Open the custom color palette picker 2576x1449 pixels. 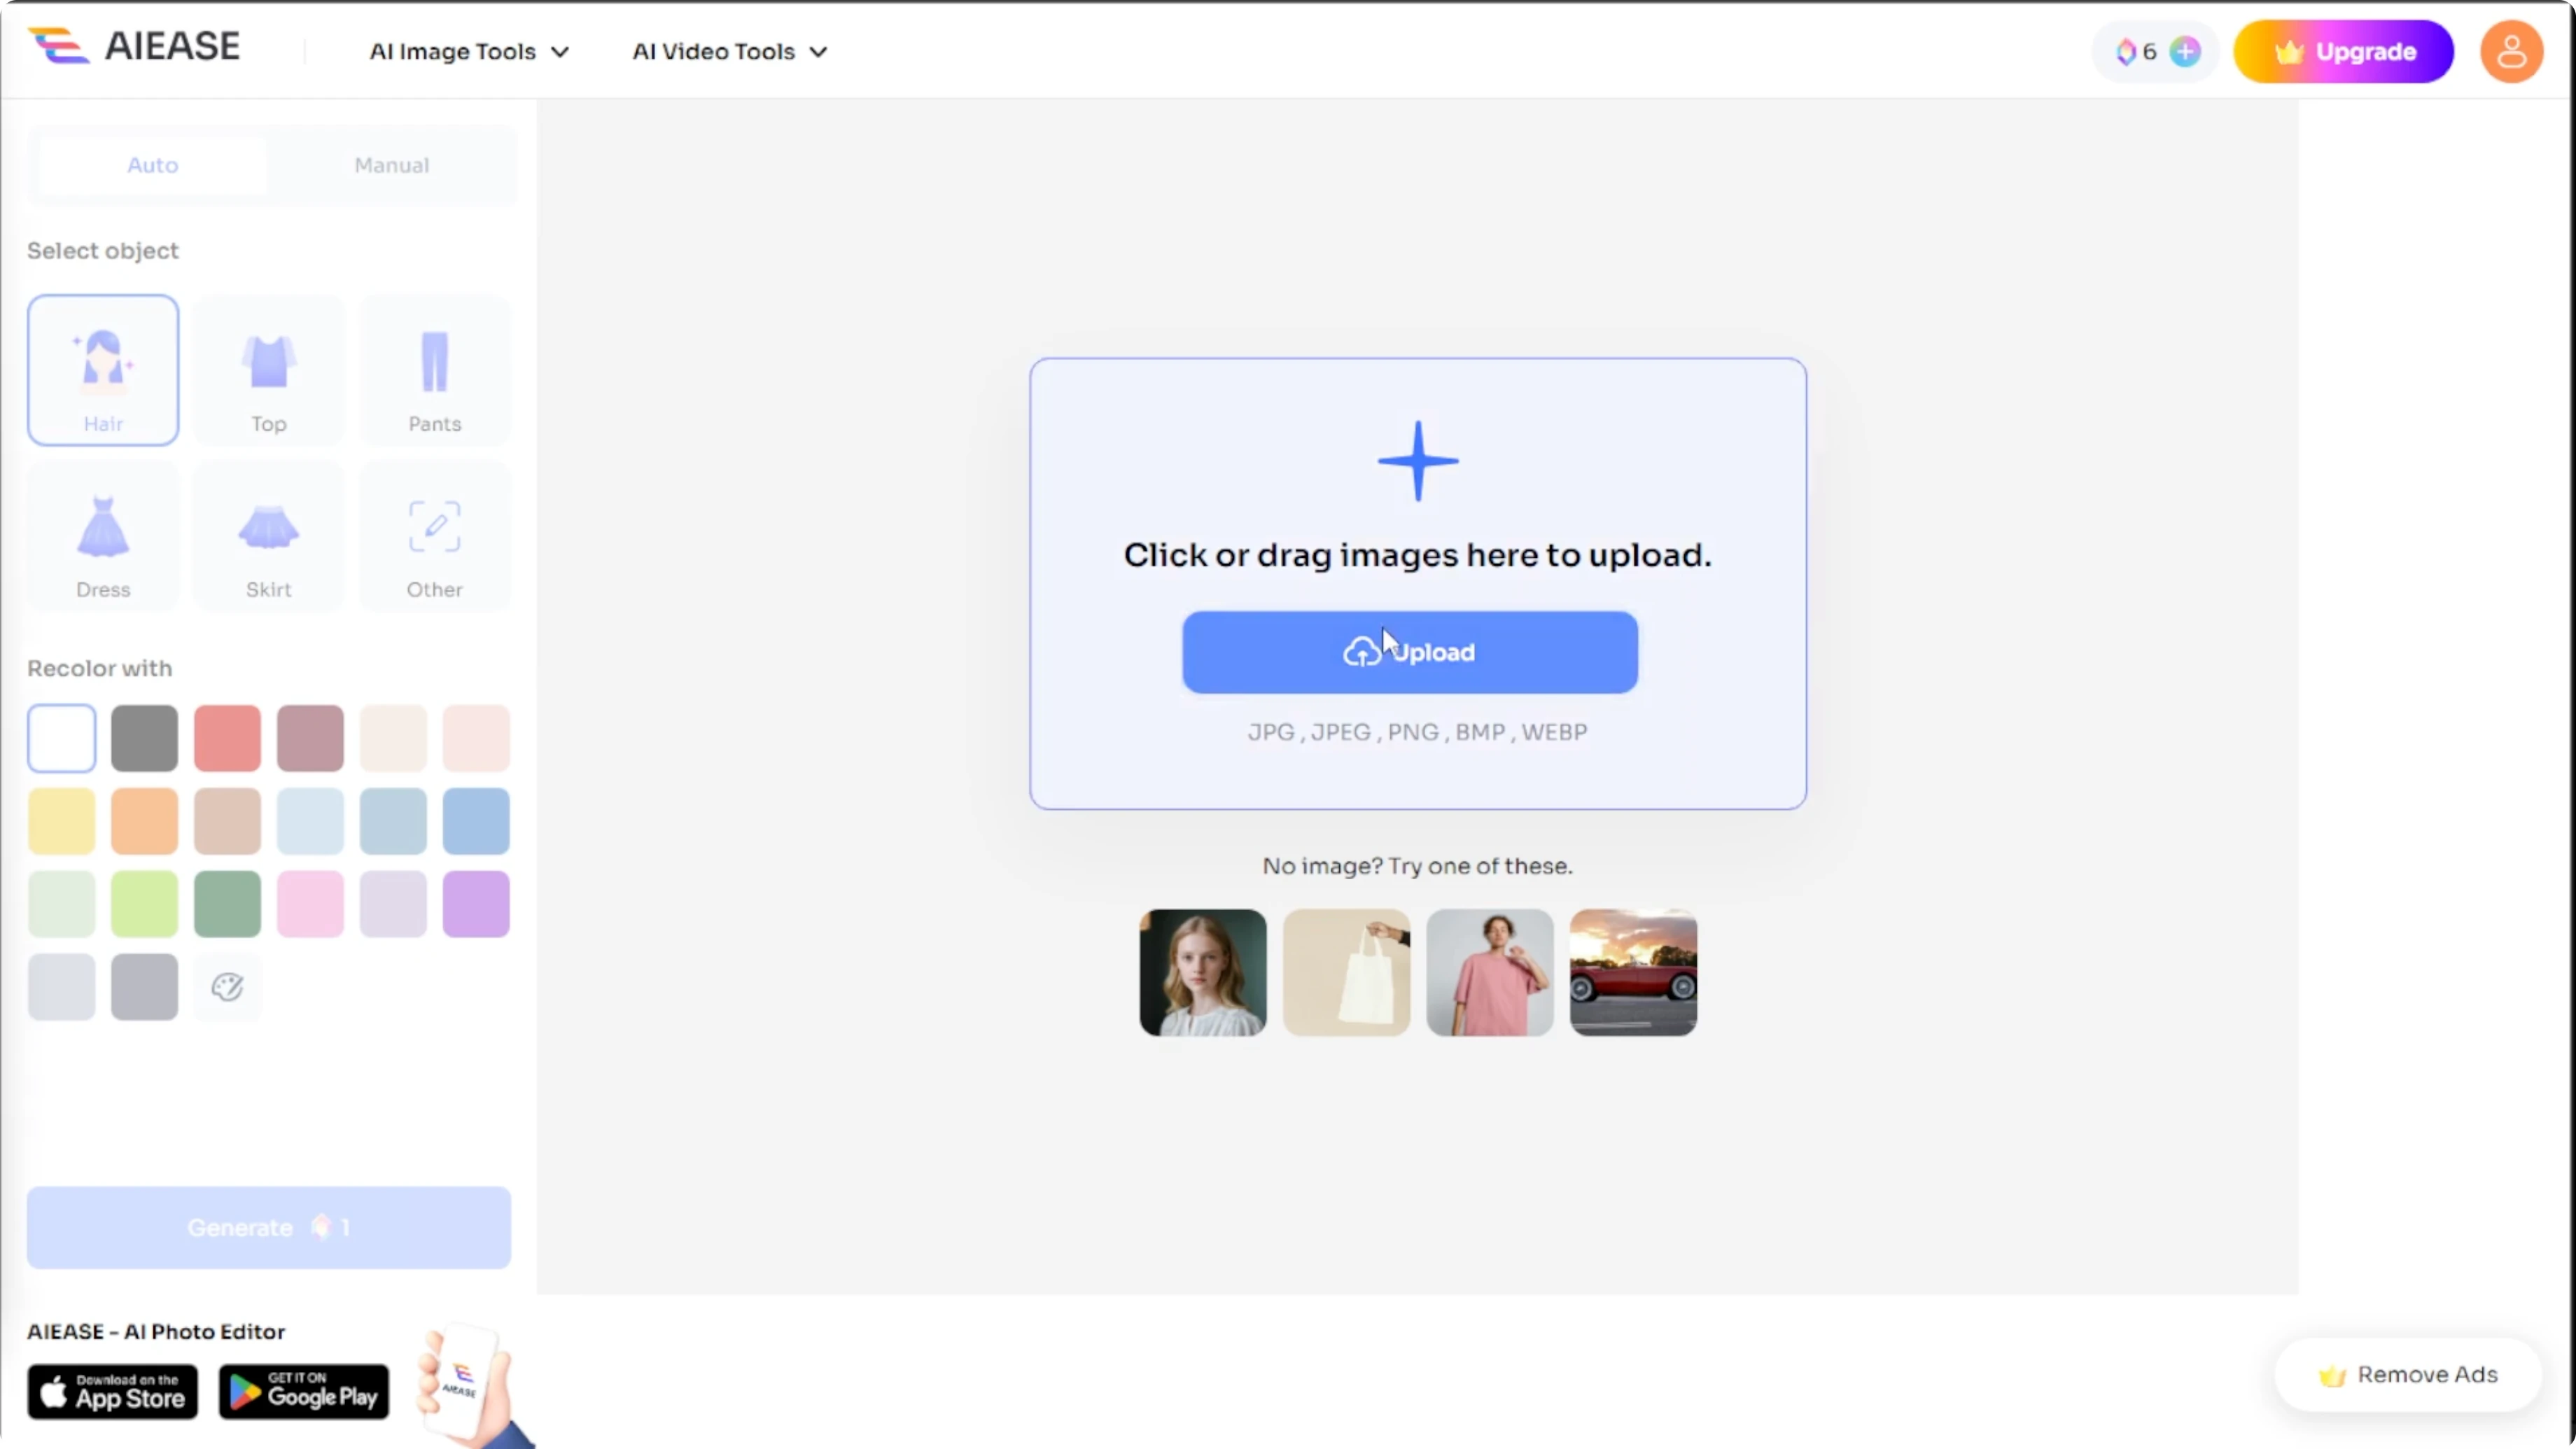[x=227, y=987]
